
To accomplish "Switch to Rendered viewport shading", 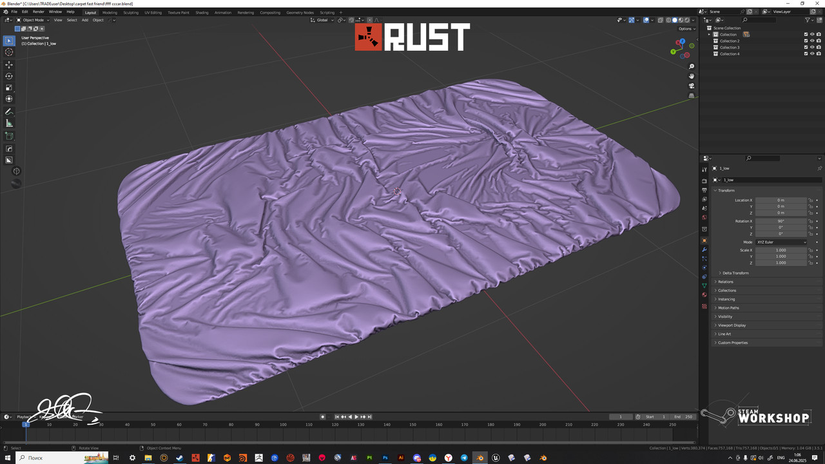I will (688, 20).
